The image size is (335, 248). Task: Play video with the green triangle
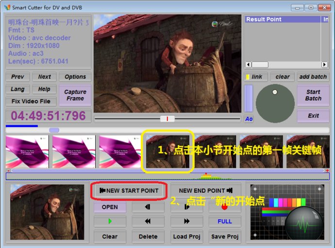click(110, 221)
